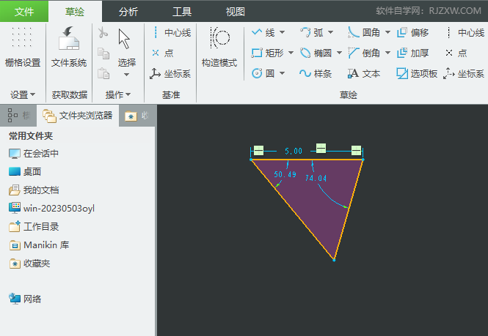This screenshot has height=336, width=488.
Task: Open 收藏夹 favorites folder
Action: 29,264
